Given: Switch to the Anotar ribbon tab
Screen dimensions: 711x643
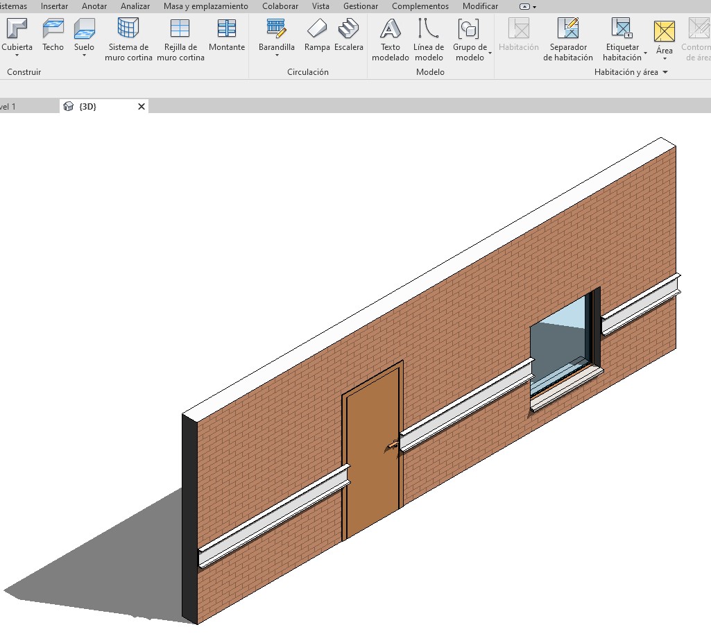Looking at the screenshot, I should [x=94, y=6].
